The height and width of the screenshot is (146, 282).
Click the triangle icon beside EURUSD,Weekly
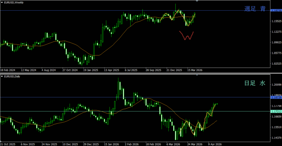(x=2, y=2)
